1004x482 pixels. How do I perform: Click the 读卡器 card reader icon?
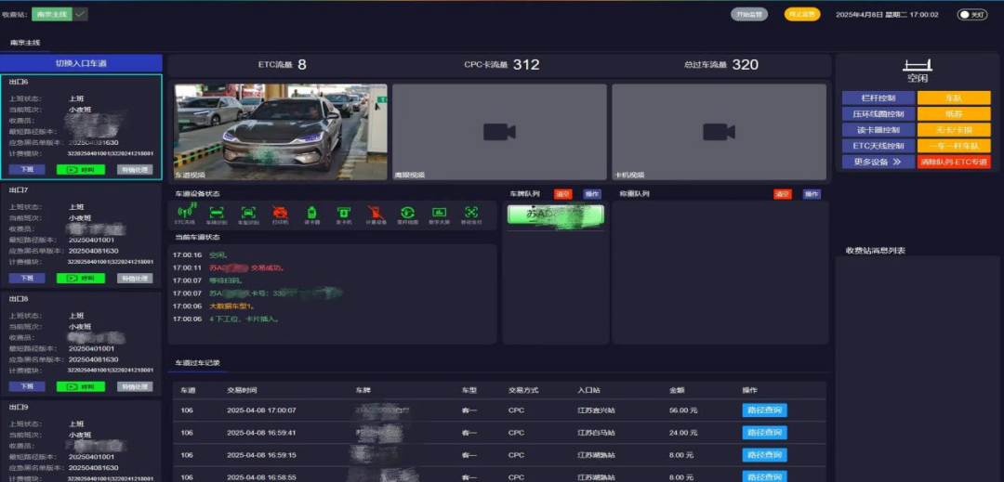coord(312,214)
